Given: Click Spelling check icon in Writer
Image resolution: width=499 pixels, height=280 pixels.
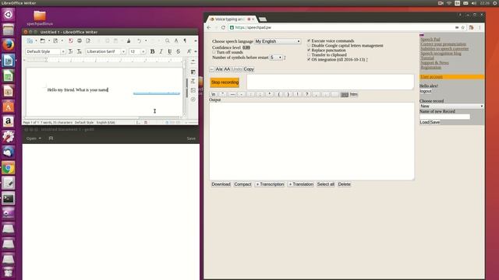Looking at the screenshot, I should [176, 40].
